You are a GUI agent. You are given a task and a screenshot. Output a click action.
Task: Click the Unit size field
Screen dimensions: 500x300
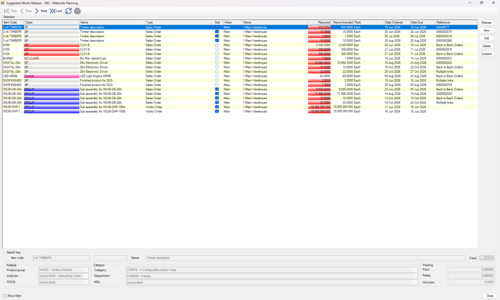(471, 282)
